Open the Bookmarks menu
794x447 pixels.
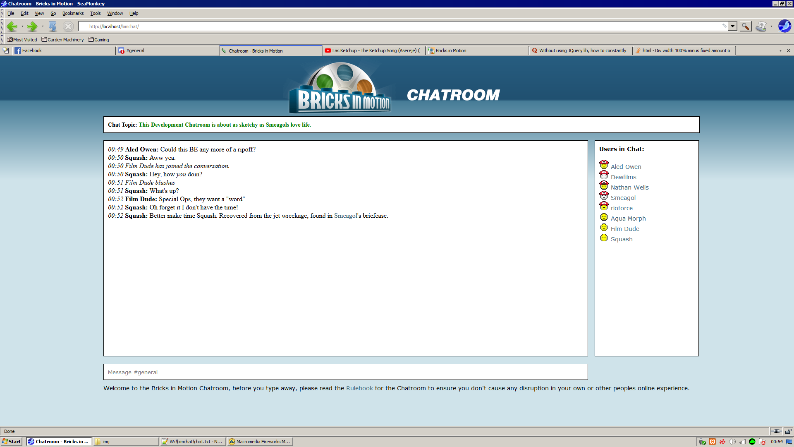pyautogui.click(x=73, y=13)
